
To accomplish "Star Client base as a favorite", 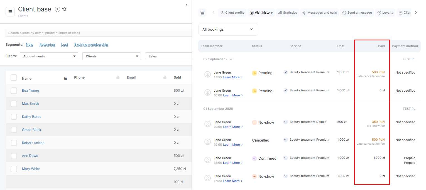I will pos(64,9).
